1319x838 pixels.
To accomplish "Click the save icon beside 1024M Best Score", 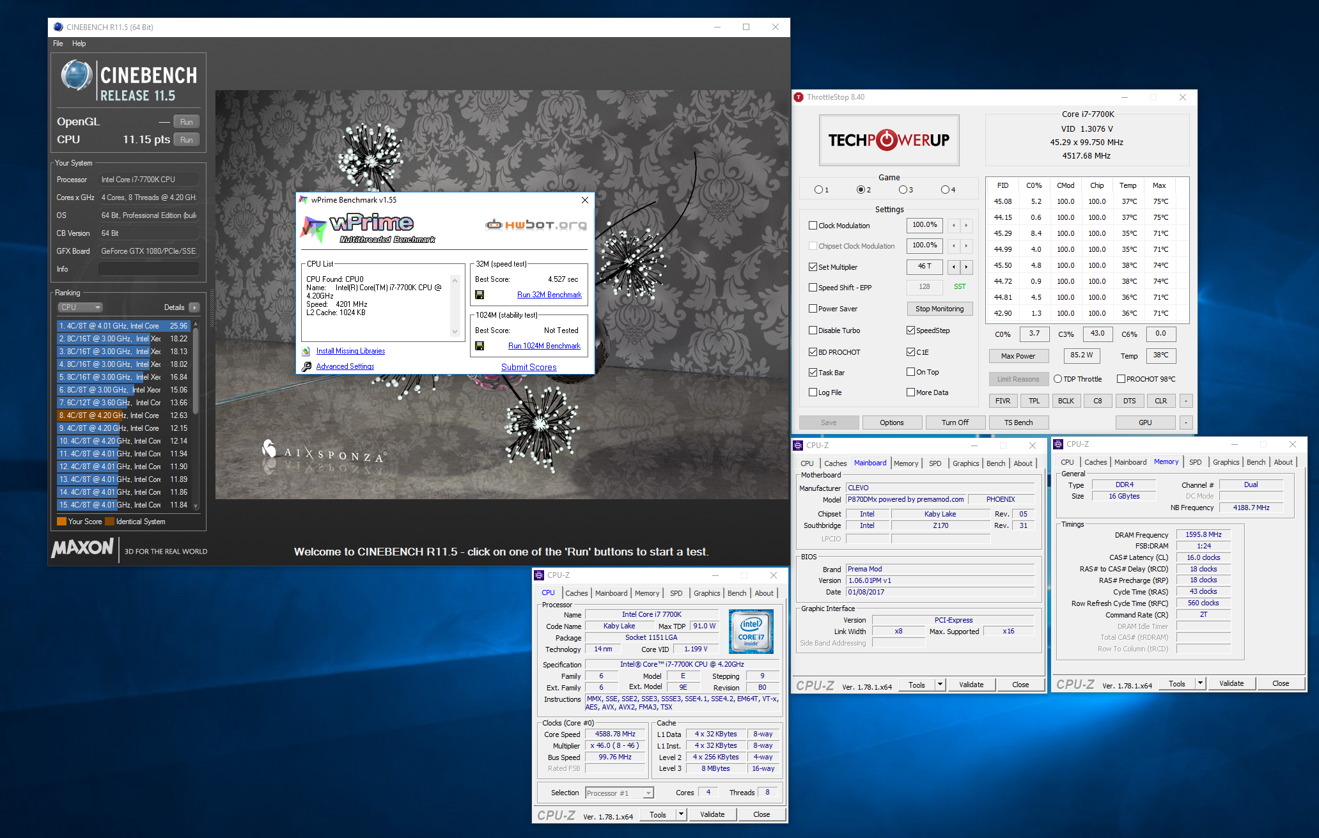I will [480, 346].
